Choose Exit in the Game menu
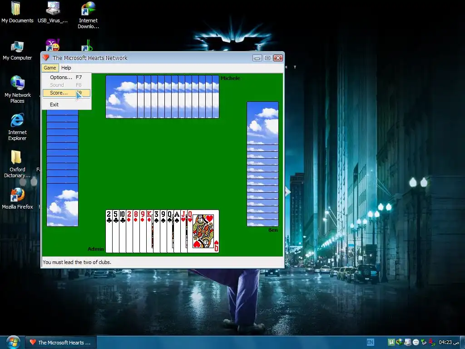Viewport: 465px width, 349px height. point(66,105)
